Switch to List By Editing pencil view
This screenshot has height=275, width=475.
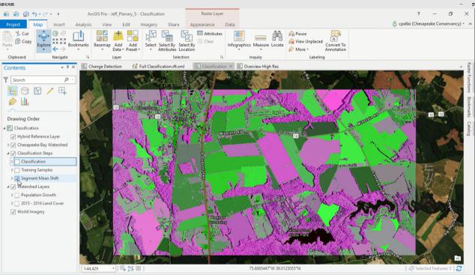tap(50, 91)
